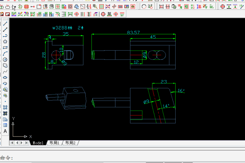Click the 16° angle dimension text
The width and height of the screenshot is (245, 163).
pyautogui.click(x=181, y=90)
